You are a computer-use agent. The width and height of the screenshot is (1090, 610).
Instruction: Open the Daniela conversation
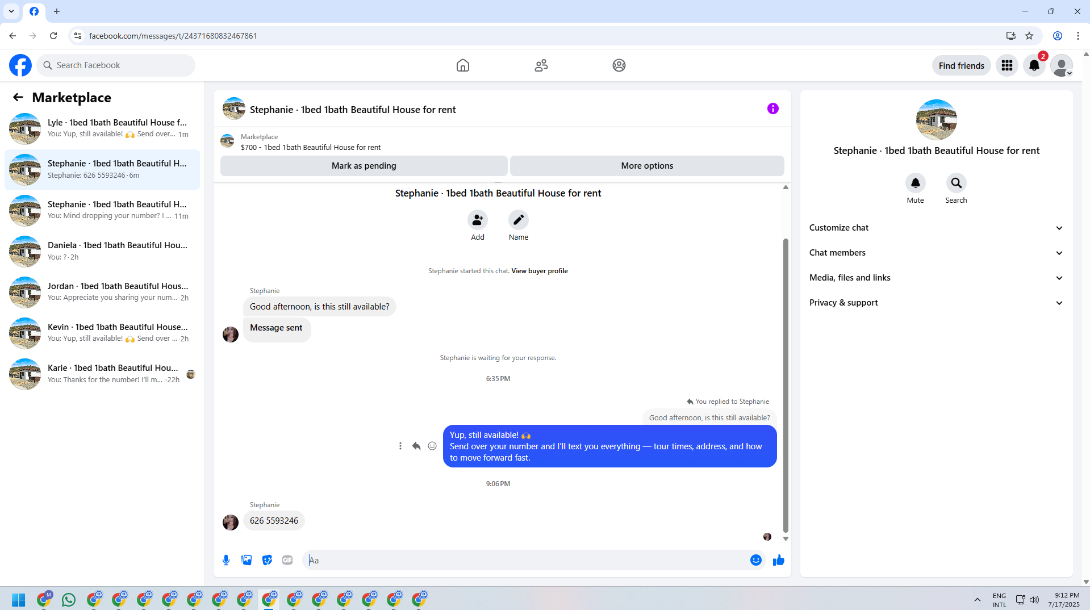point(102,252)
